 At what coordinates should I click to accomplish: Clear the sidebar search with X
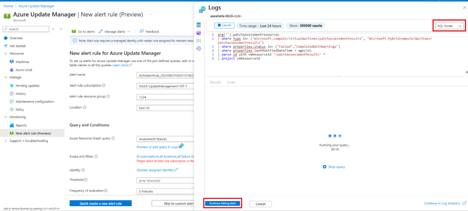click(x=53, y=29)
